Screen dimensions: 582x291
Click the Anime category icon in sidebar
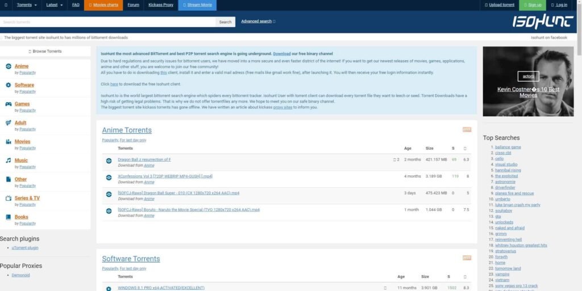(8, 66)
